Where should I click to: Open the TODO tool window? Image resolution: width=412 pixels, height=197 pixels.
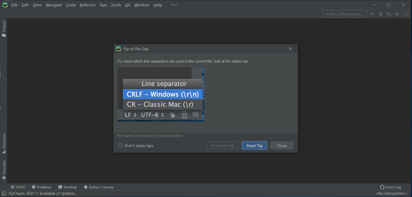pyautogui.click(x=18, y=187)
